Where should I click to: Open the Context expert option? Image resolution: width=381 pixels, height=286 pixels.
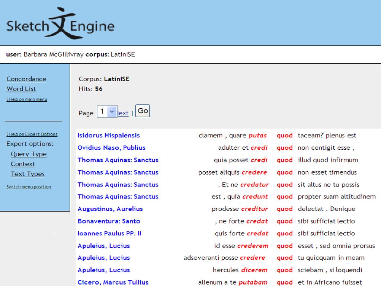pos(23,164)
